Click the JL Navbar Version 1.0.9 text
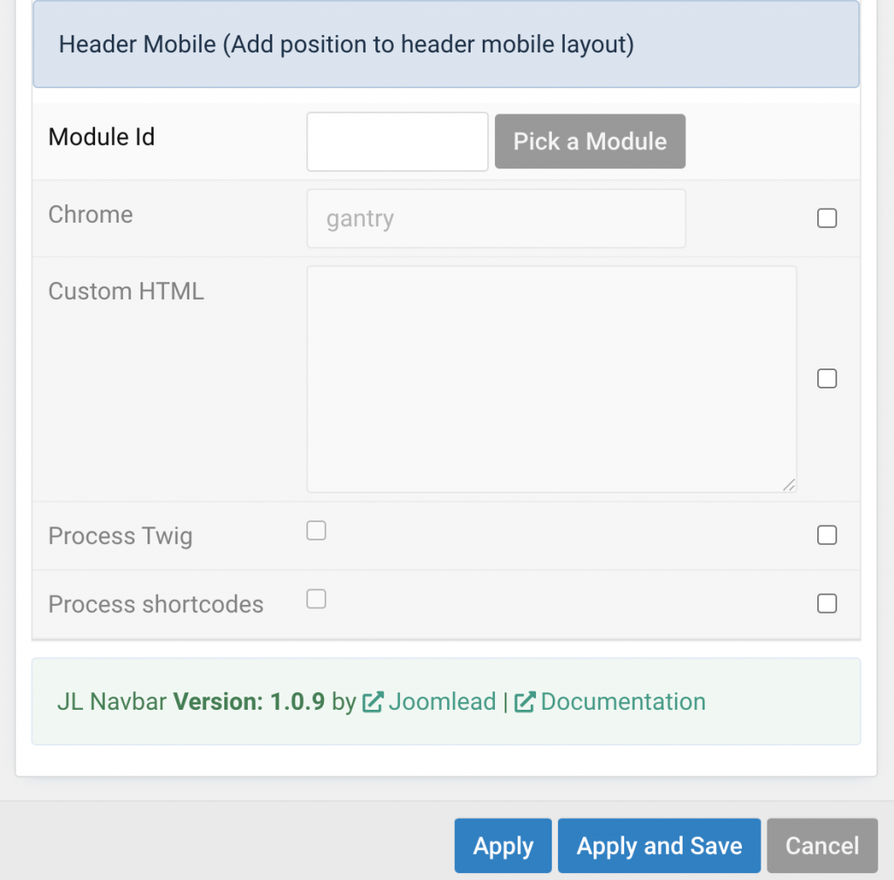The width and height of the screenshot is (894, 880). point(191,702)
